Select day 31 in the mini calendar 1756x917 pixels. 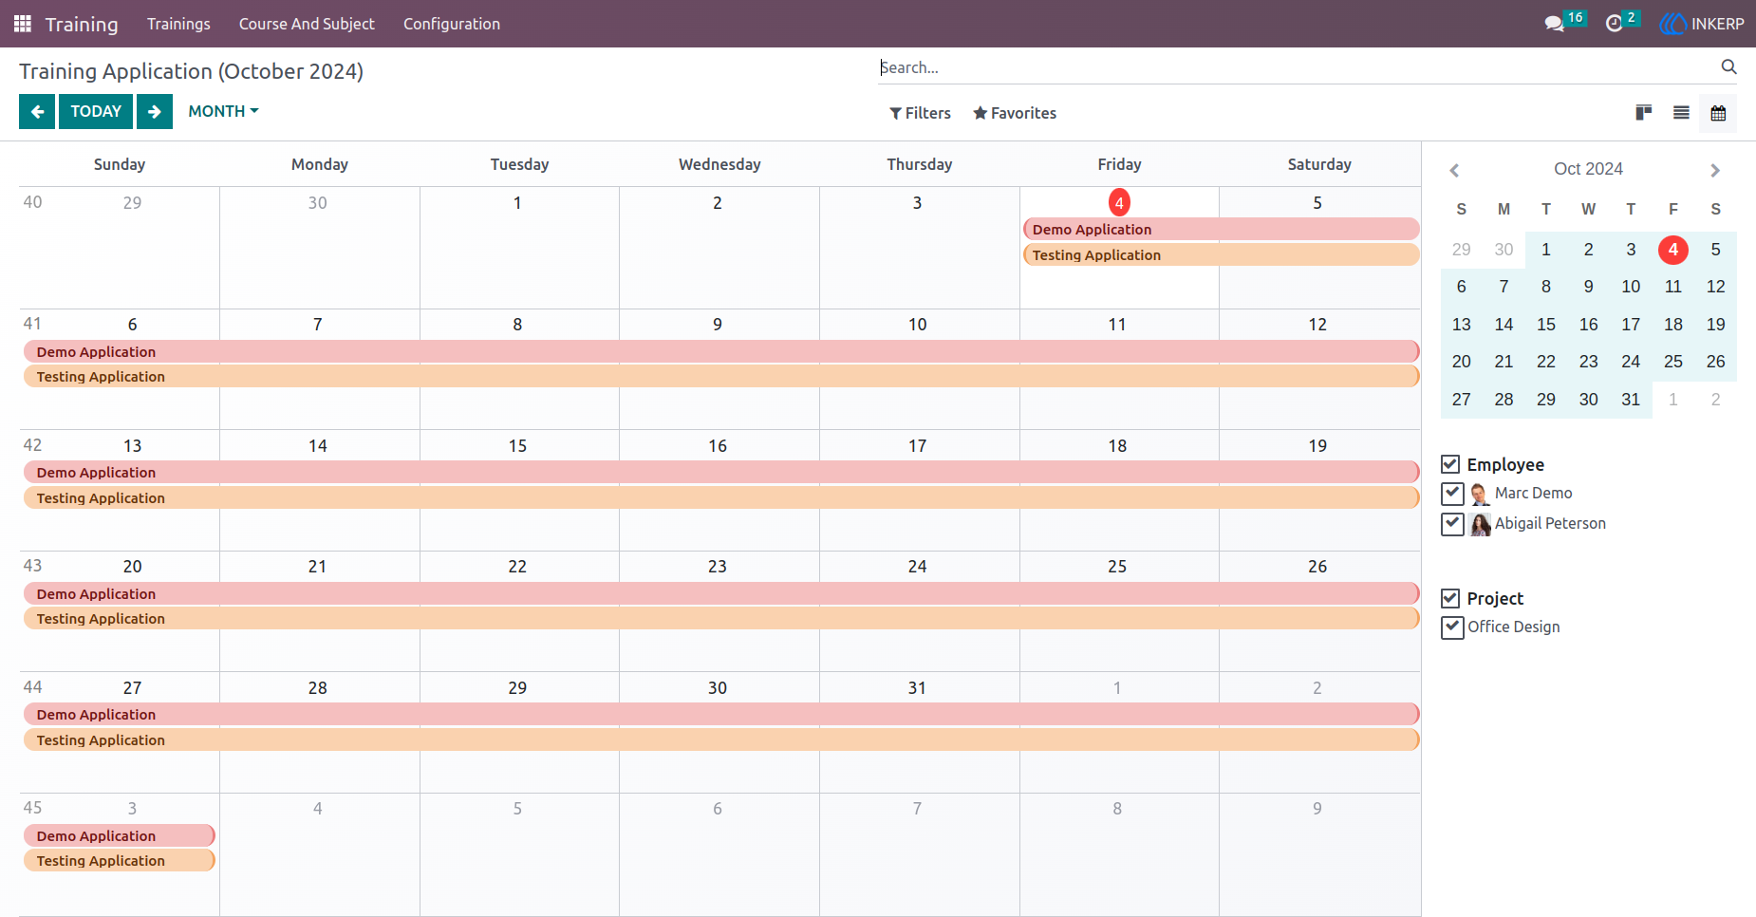click(x=1631, y=400)
